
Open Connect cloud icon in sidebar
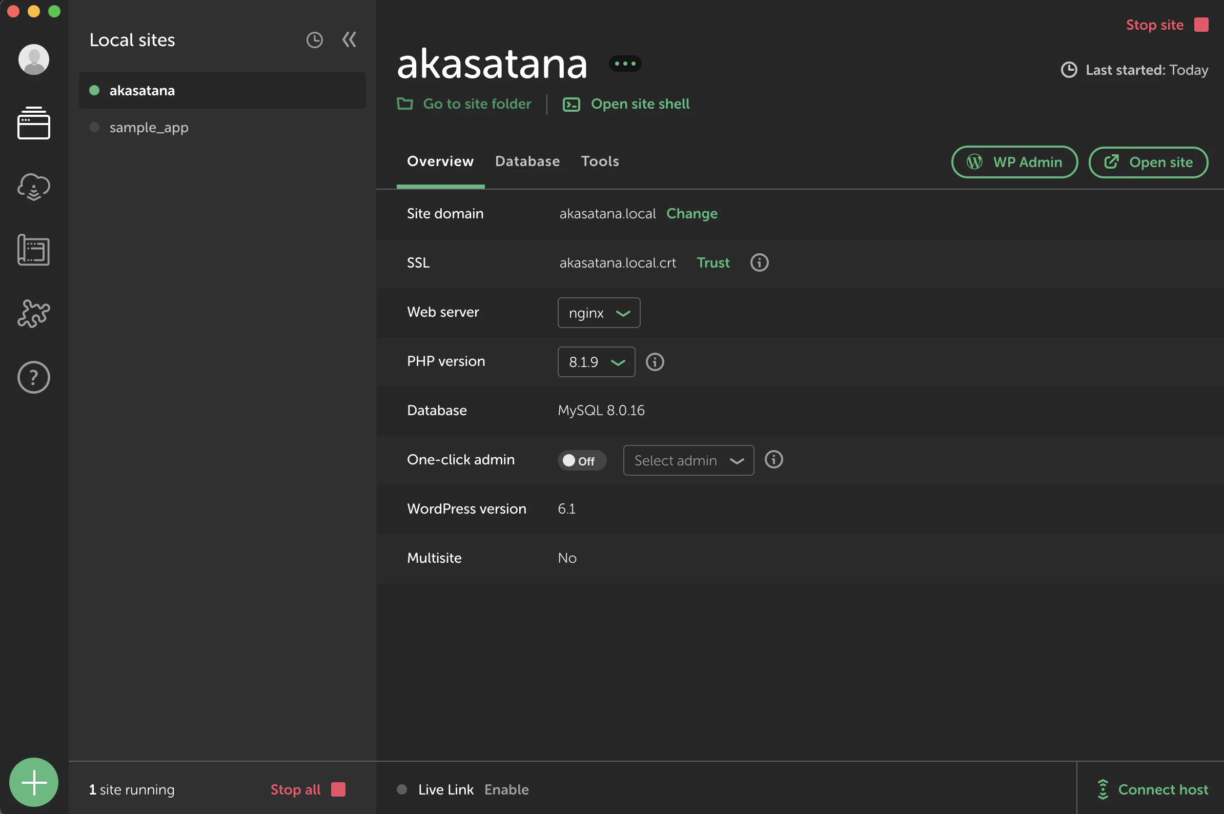(x=34, y=187)
